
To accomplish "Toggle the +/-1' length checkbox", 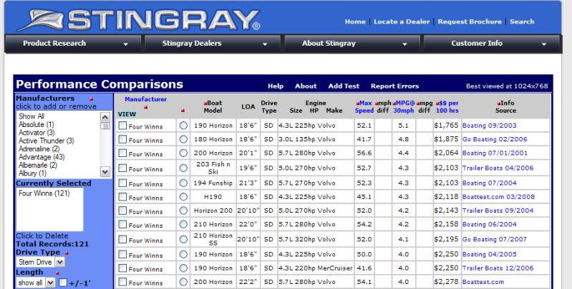I will [63, 283].
